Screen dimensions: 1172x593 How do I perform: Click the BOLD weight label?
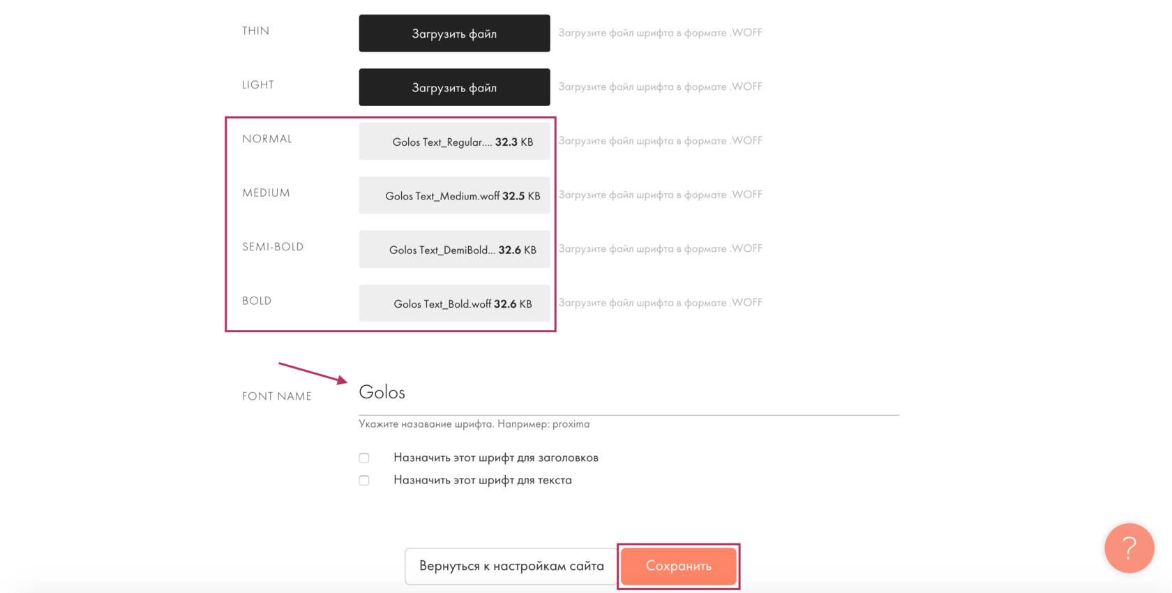point(257,301)
